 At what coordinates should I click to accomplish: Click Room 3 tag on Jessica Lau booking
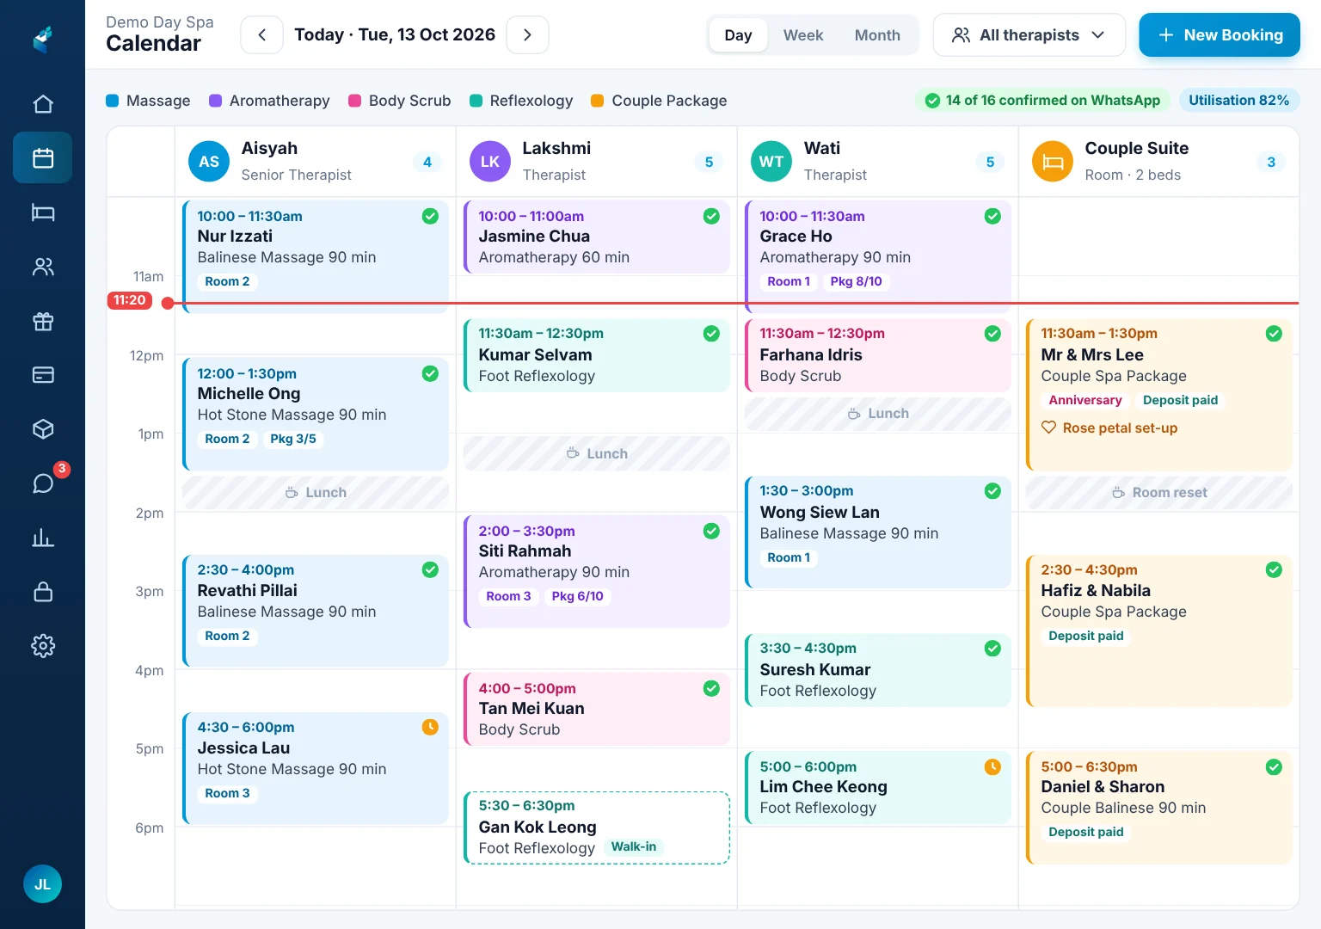click(x=227, y=793)
